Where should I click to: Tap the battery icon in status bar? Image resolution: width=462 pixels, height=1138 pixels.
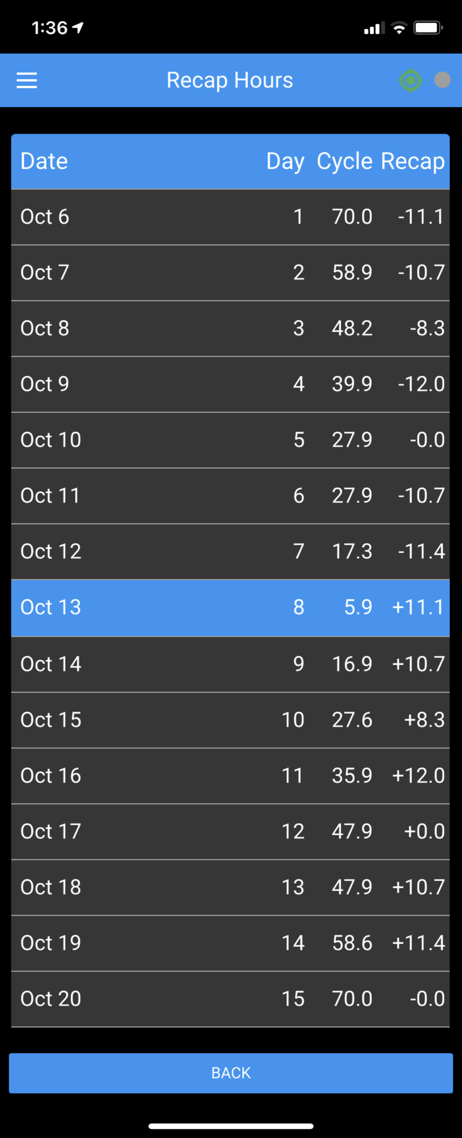(428, 28)
